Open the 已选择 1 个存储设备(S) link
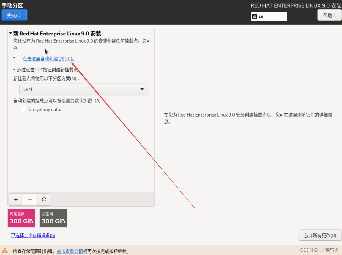The image size is (342, 255). click(33, 235)
